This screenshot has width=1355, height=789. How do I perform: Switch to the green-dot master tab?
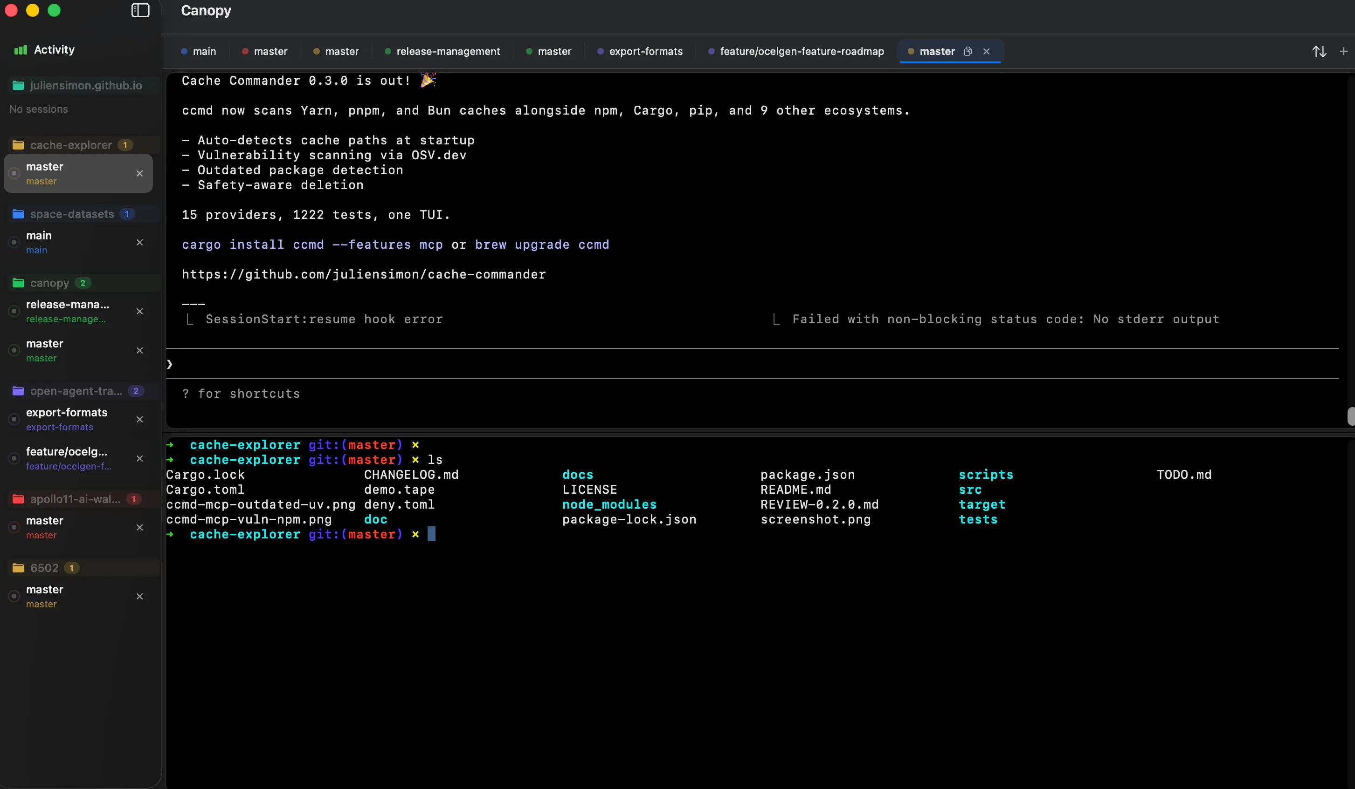point(548,52)
